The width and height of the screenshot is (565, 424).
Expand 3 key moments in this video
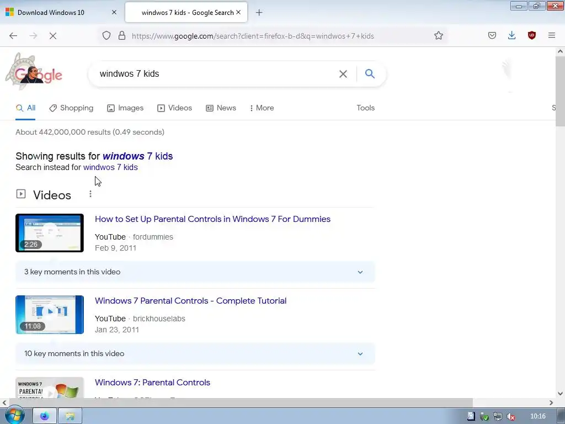(x=195, y=272)
